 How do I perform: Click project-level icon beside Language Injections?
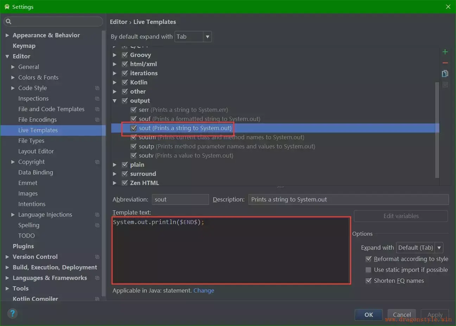(x=97, y=215)
